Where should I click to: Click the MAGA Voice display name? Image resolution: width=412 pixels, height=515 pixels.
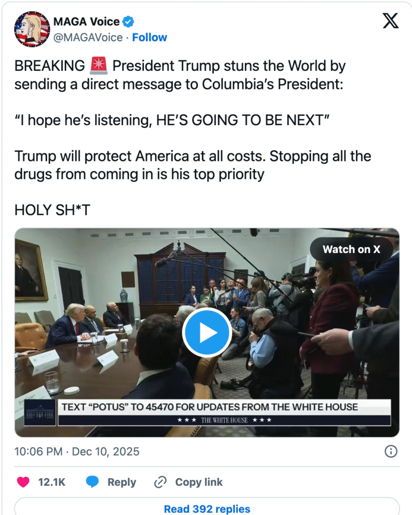pyautogui.click(x=86, y=22)
